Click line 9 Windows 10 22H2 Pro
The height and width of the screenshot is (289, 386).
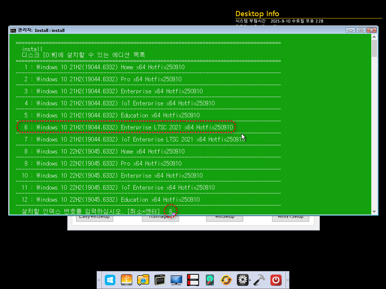pos(103,163)
